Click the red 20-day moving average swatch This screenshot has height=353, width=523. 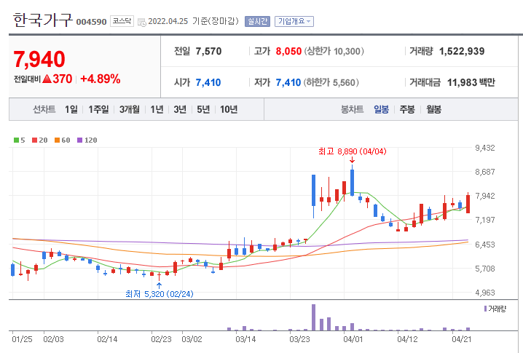(x=34, y=140)
